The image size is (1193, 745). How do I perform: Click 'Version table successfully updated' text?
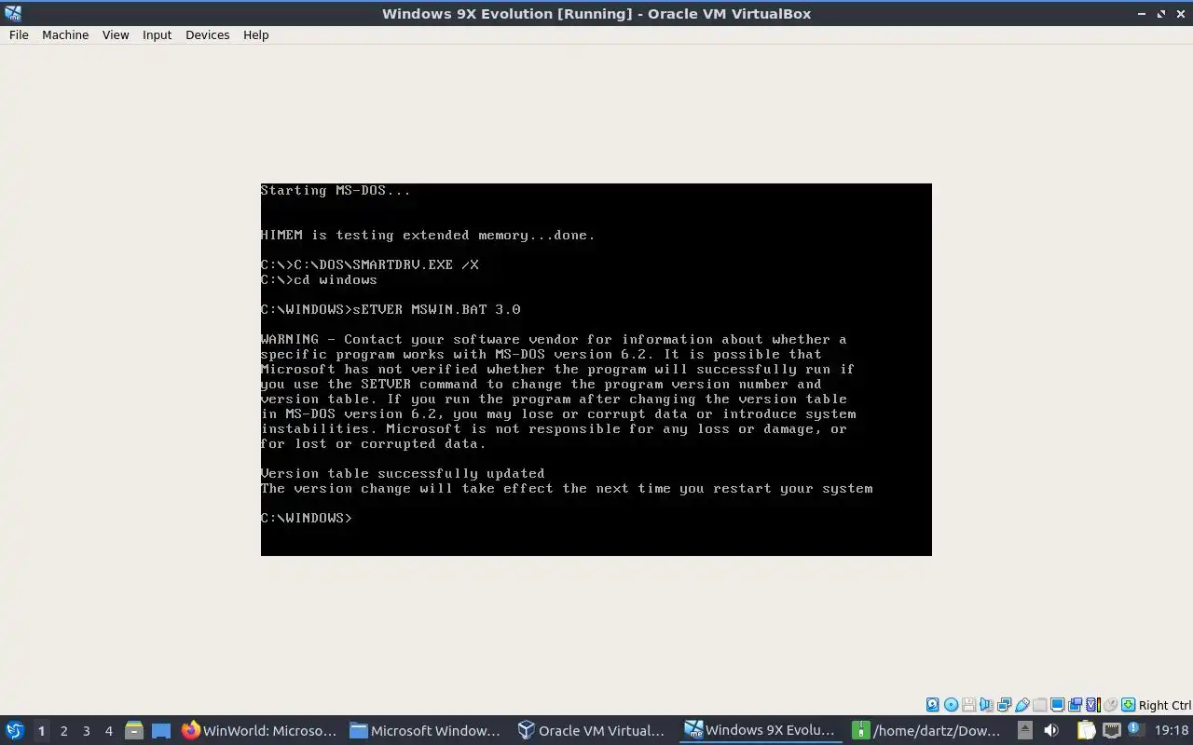pyautogui.click(x=403, y=473)
